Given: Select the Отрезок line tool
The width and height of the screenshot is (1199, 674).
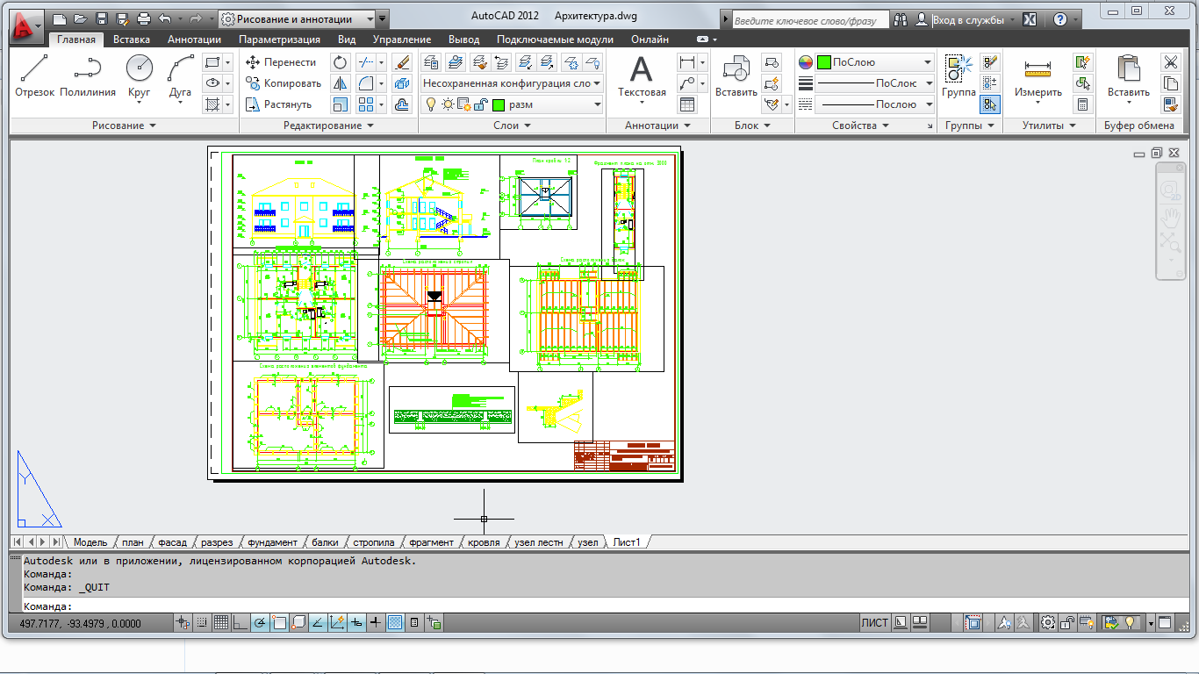Looking at the screenshot, I should point(34,76).
